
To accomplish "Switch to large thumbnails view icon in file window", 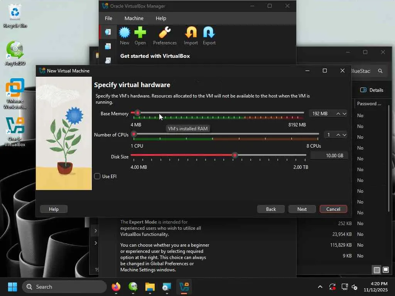I will 386,270.
